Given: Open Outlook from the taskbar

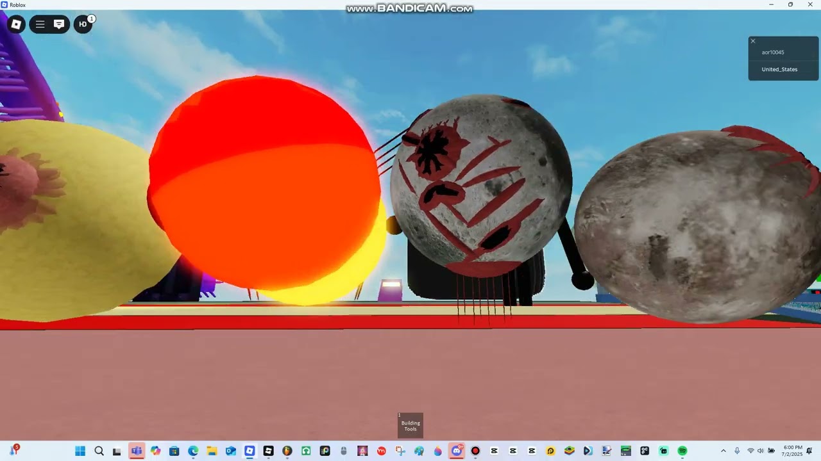Looking at the screenshot, I should [x=230, y=451].
